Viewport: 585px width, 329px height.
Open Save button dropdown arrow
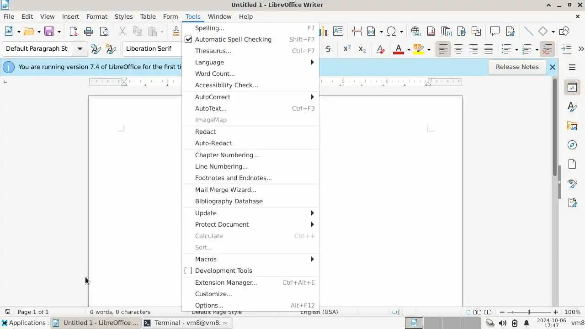59,32
